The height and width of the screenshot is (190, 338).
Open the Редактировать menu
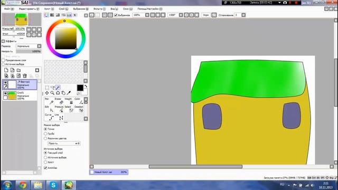tap(29, 9)
